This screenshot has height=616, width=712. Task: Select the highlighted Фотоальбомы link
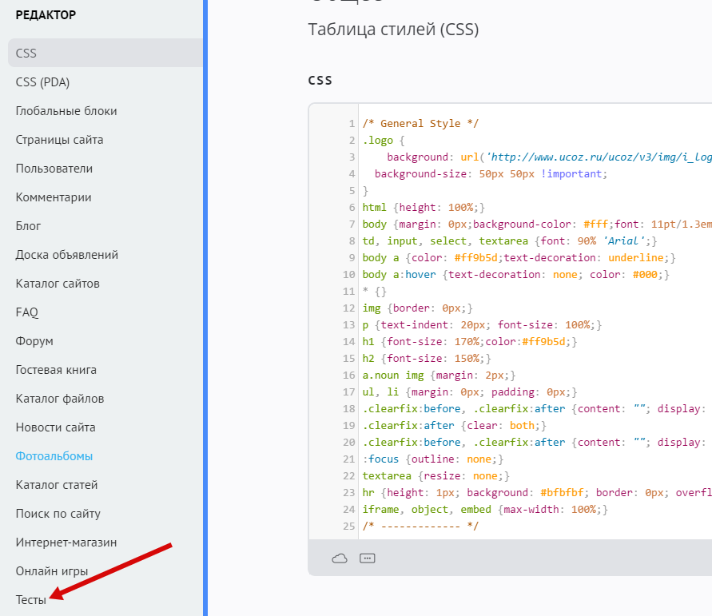click(x=54, y=456)
